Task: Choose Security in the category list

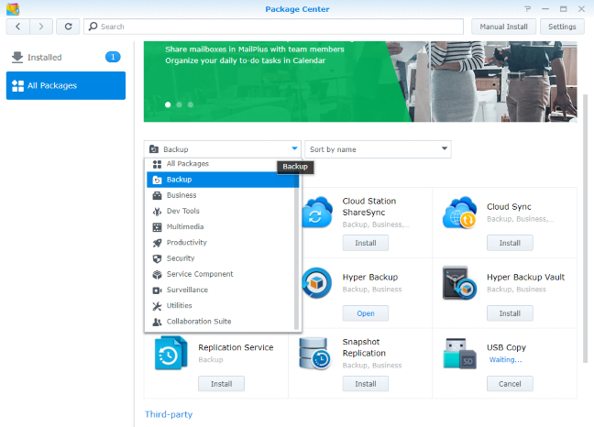Action: tap(181, 258)
